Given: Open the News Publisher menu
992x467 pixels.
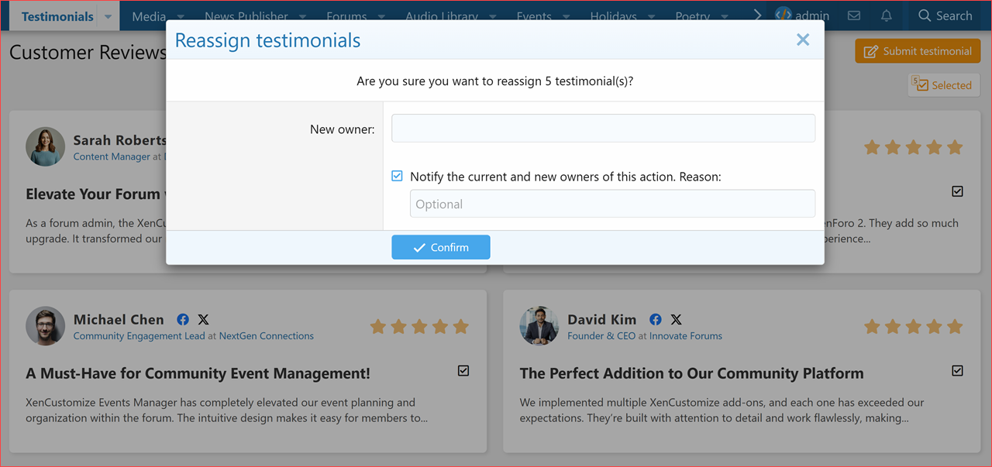Looking at the screenshot, I should 248,15.
